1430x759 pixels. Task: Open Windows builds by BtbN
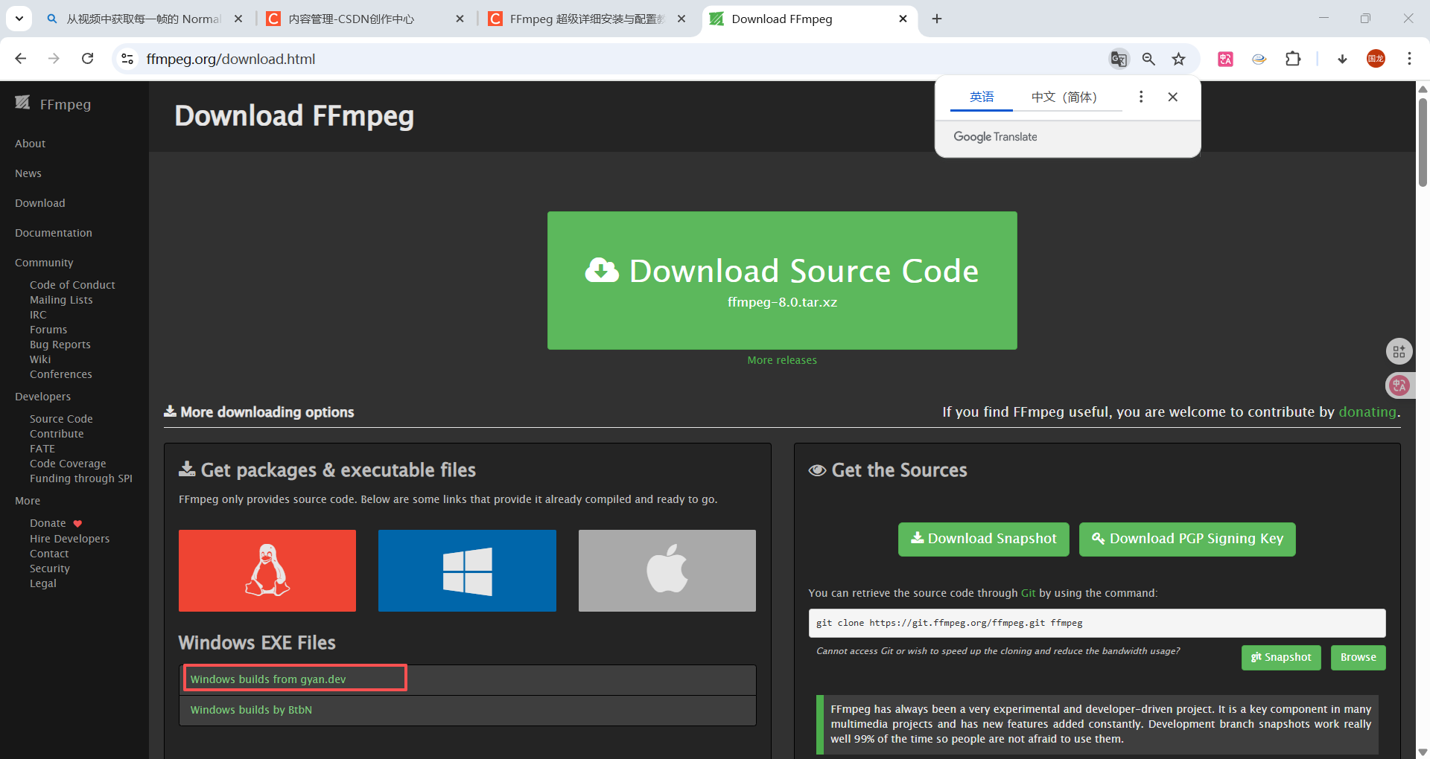point(251,710)
